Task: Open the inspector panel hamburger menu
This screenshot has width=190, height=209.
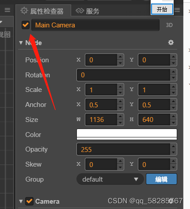Action: 177,10
